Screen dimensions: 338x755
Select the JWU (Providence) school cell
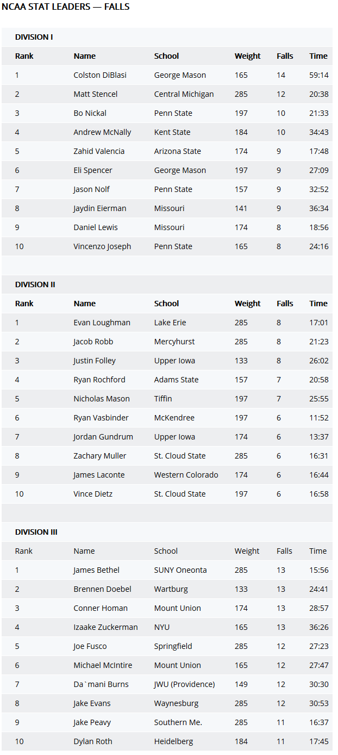185,684
